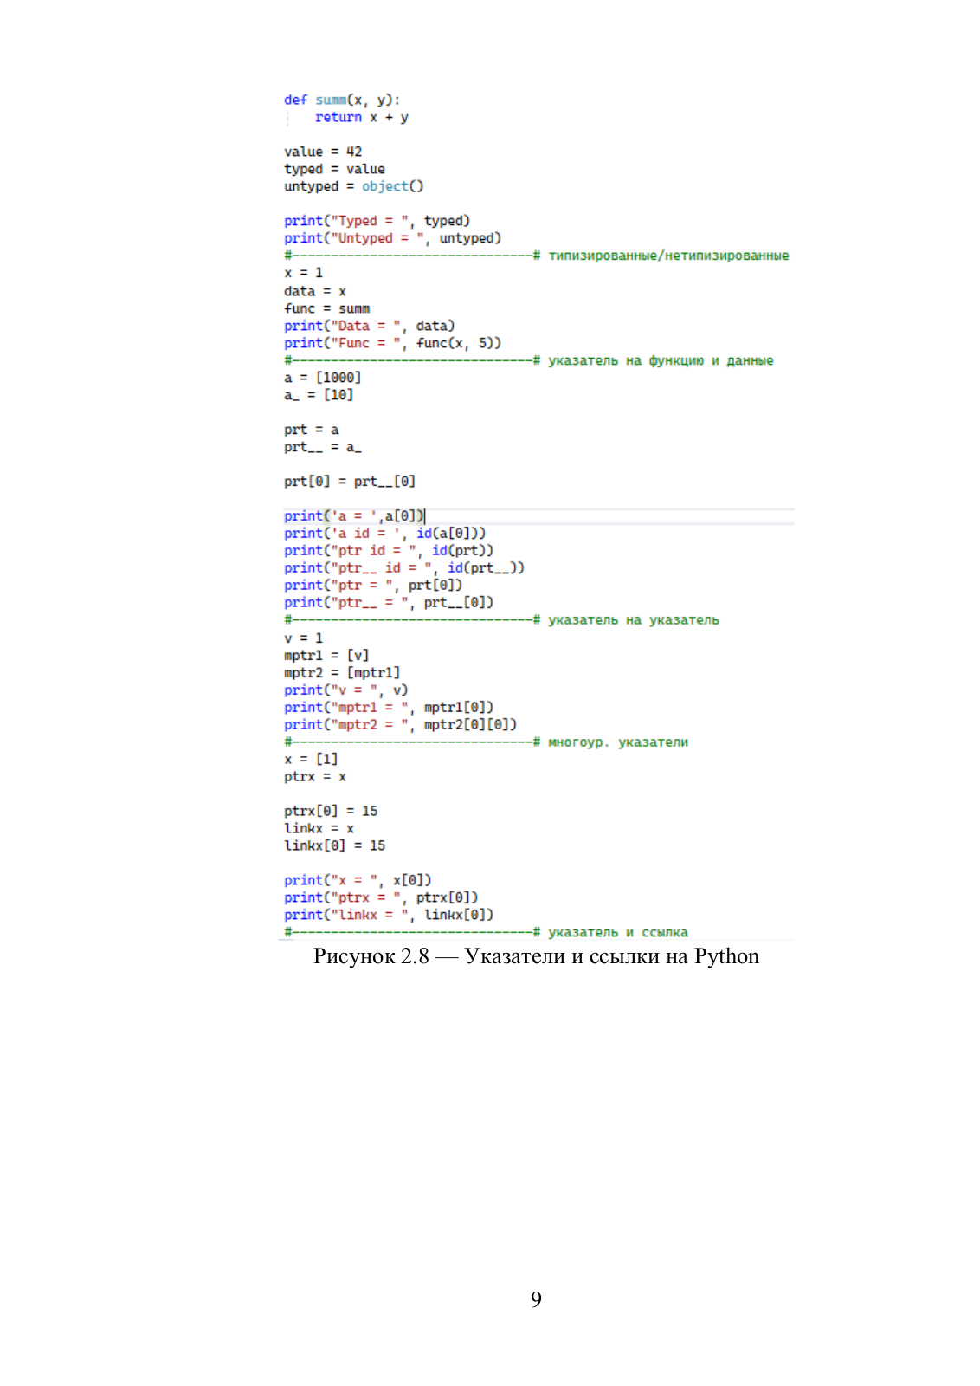The image size is (980, 1386).
Task: Click the line print('a id = ', id(a[0]))
Action: click(x=384, y=534)
